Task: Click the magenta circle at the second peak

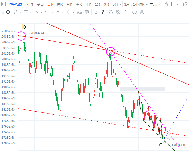Action: [x=111, y=52]
